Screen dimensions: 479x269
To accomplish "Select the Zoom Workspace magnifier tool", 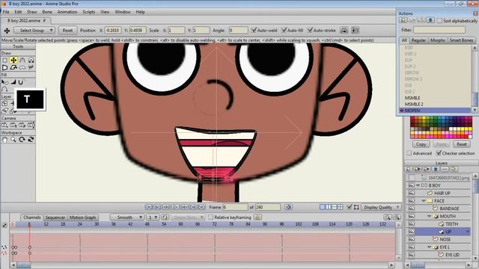I will pos(13,140).
